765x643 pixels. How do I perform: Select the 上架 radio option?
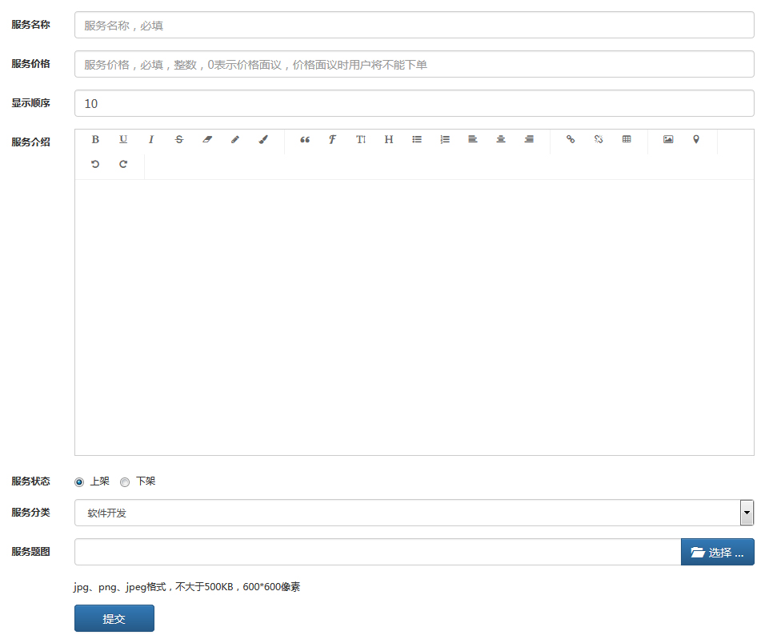click(x=79, y=482)
